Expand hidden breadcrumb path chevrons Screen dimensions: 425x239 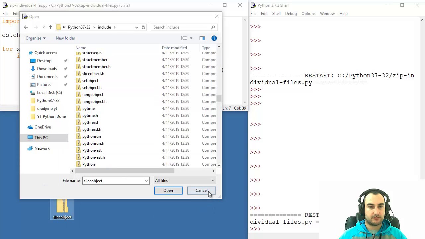click(64, 27)
